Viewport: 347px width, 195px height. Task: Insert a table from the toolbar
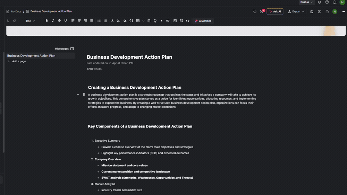(x=138, y=21)
